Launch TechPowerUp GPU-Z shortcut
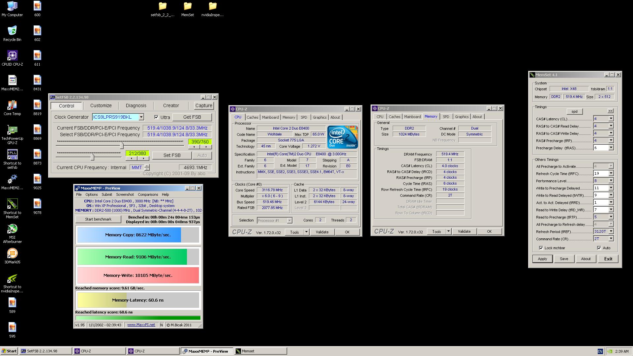 coord(12,135)
